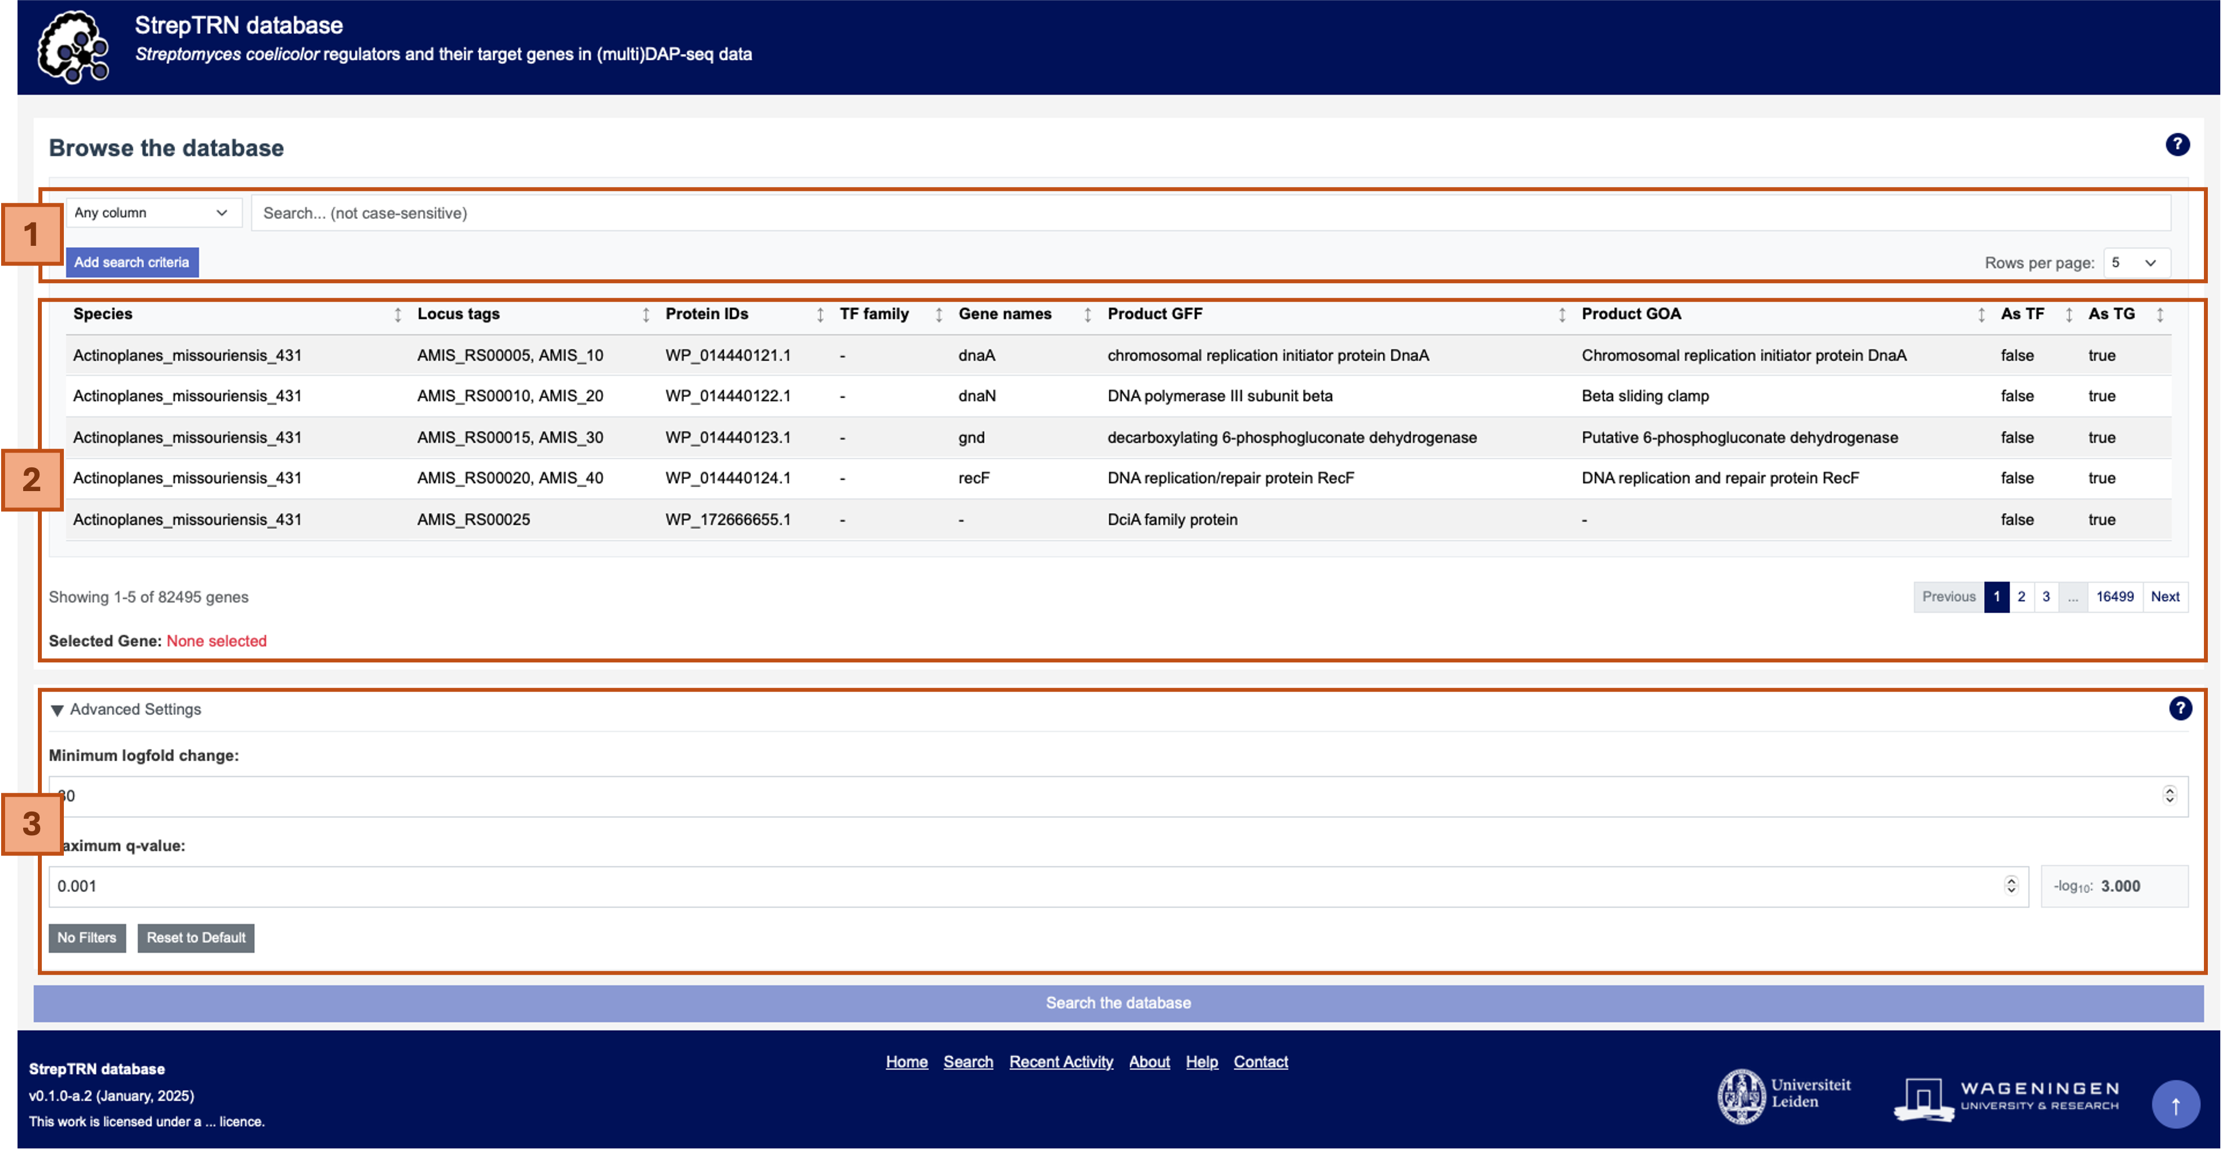Image resolution: width=2222 pixels, height=1150 pixels.
Task: Click Search the database button
Action: (x=1118, y=1003)
